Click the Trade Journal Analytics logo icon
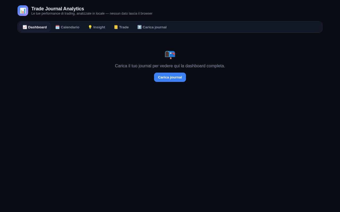Viewport: 340px width, 212px height. coord(23,11)
